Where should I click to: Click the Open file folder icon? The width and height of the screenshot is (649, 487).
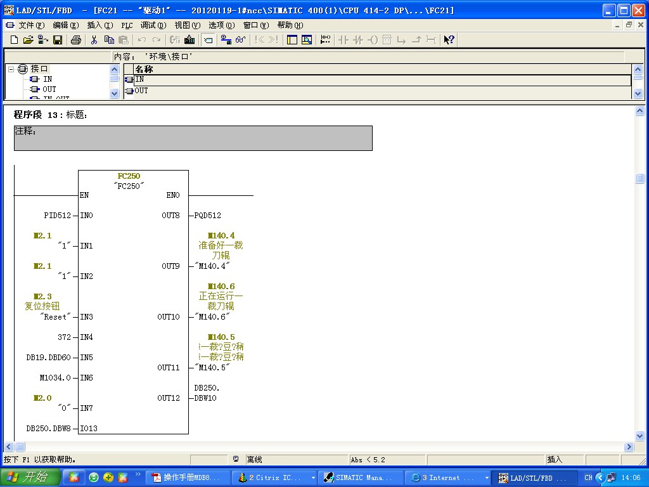coord(28,40)
